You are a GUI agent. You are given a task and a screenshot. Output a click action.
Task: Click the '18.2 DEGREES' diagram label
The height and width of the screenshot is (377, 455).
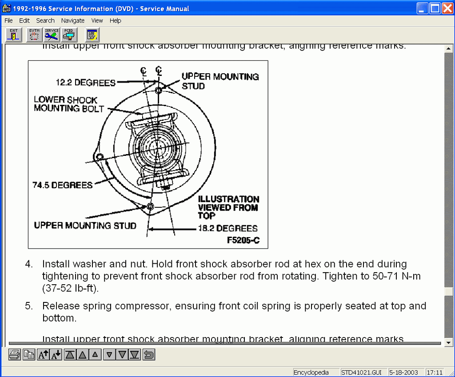[228, 228]
